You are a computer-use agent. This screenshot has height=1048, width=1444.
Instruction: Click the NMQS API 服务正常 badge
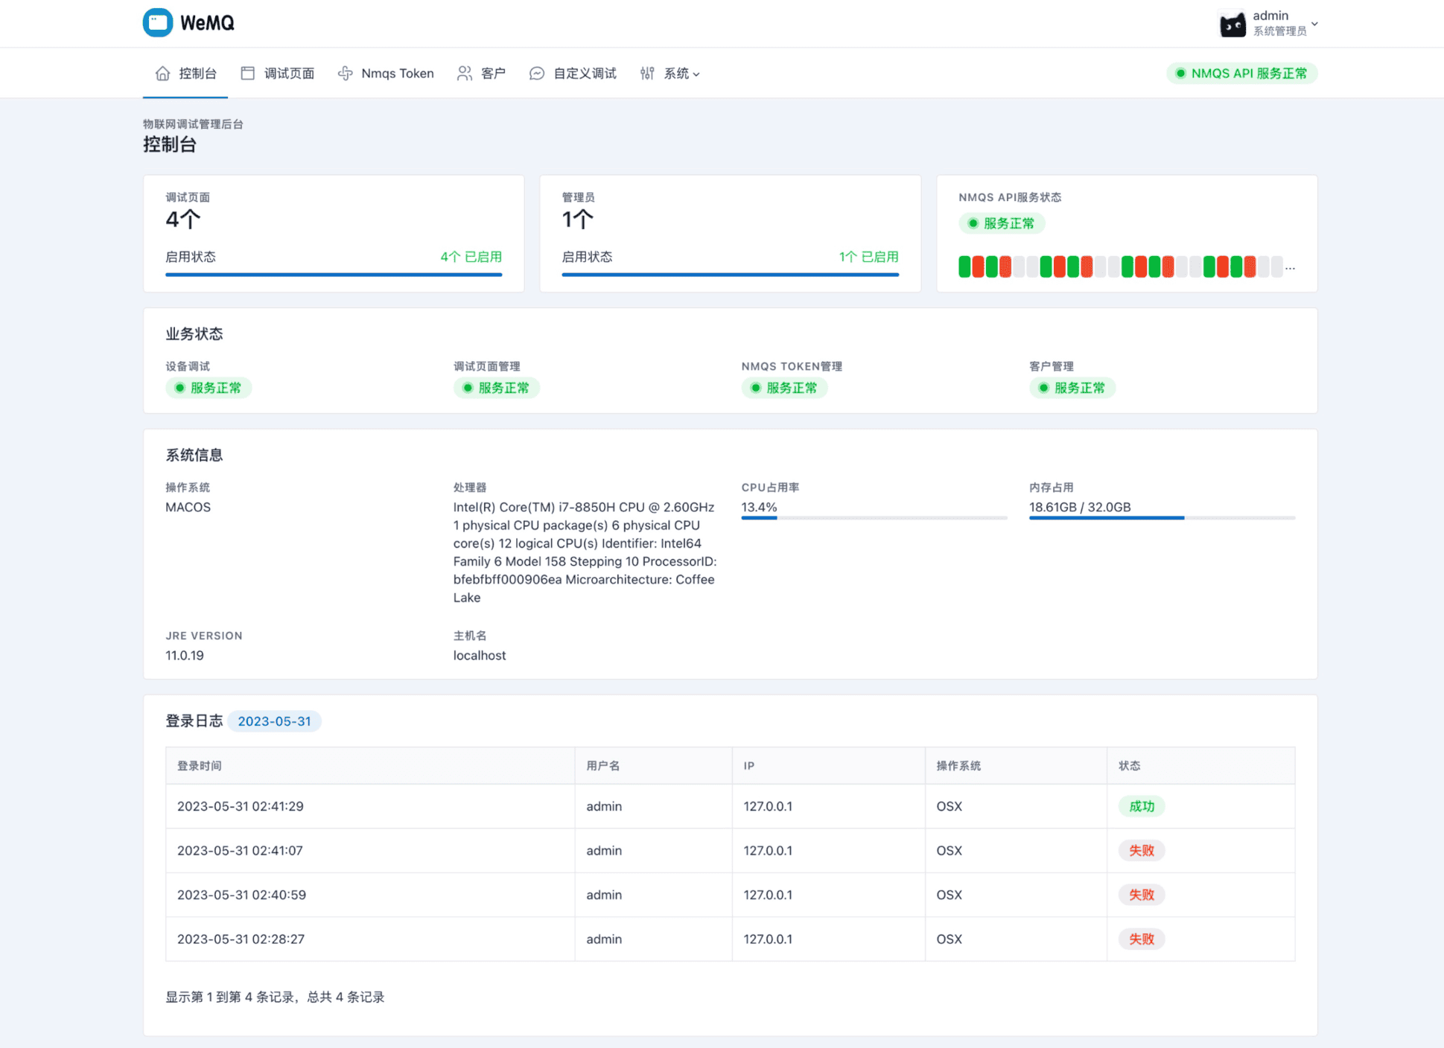1241,73
